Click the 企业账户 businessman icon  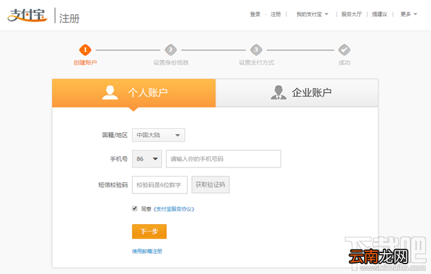[278, 92]
